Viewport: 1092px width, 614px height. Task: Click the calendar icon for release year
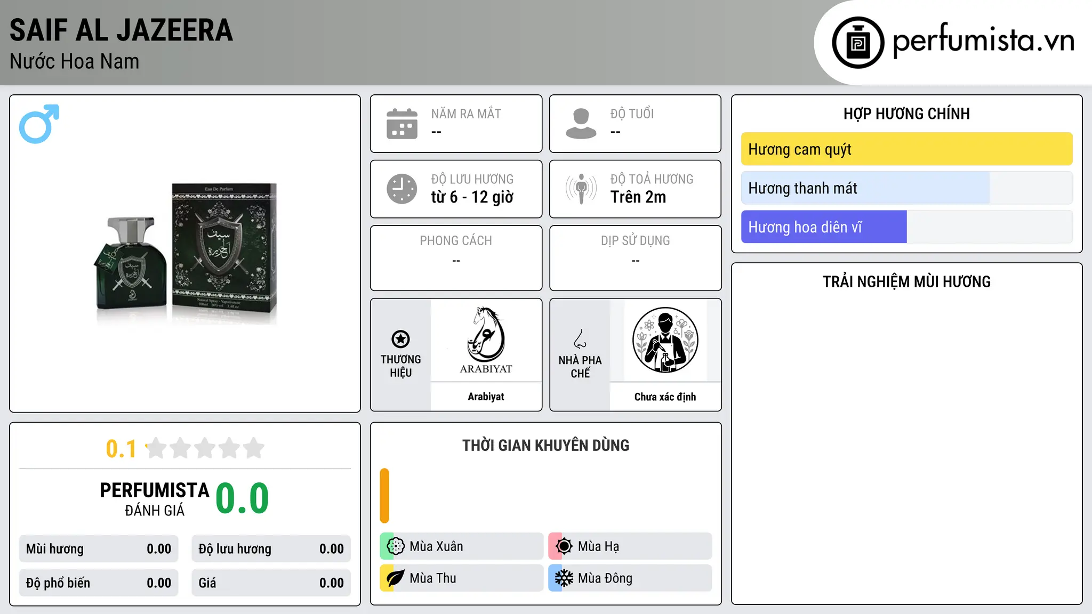pos(402,124)
